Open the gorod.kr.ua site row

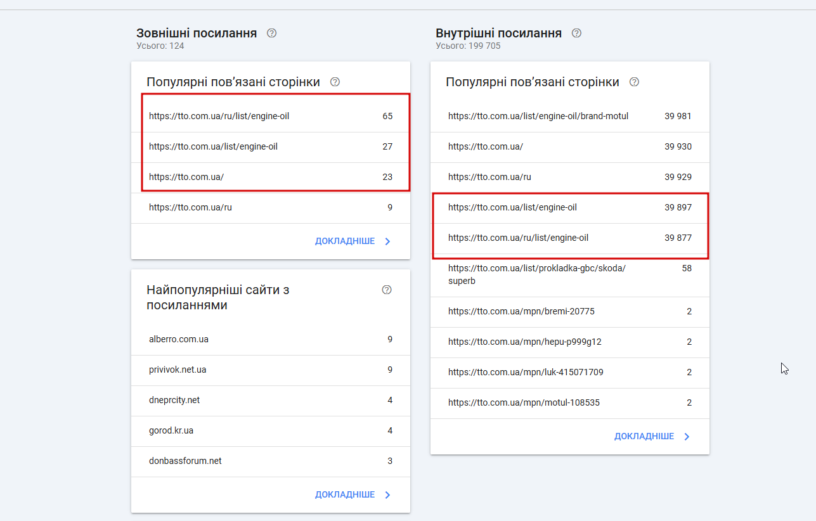(271, 430)
